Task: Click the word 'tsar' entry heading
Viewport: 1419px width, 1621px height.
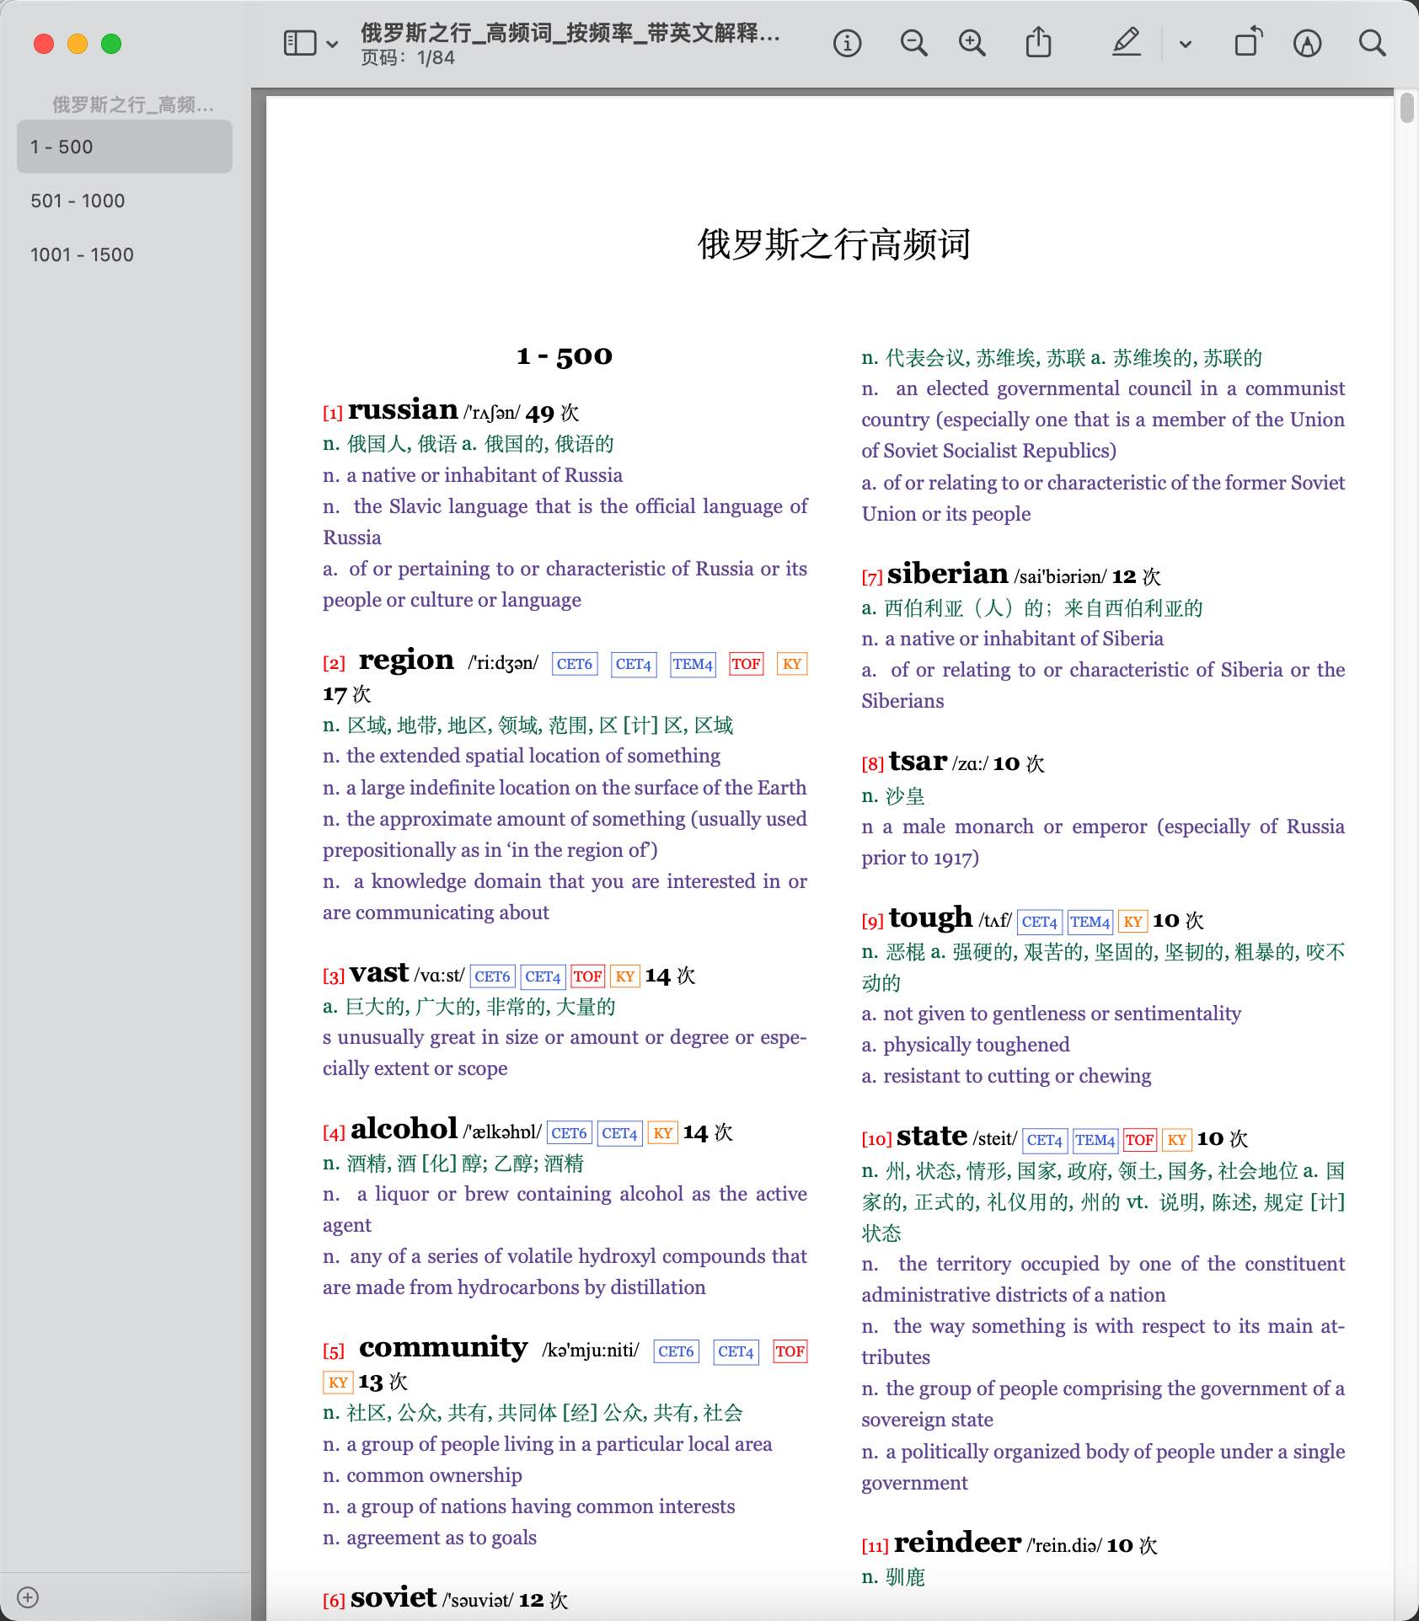Action: coord(918,761)
